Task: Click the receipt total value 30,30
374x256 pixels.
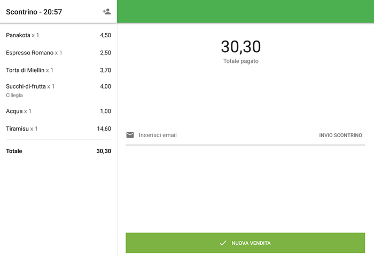Action: [104, 151]
